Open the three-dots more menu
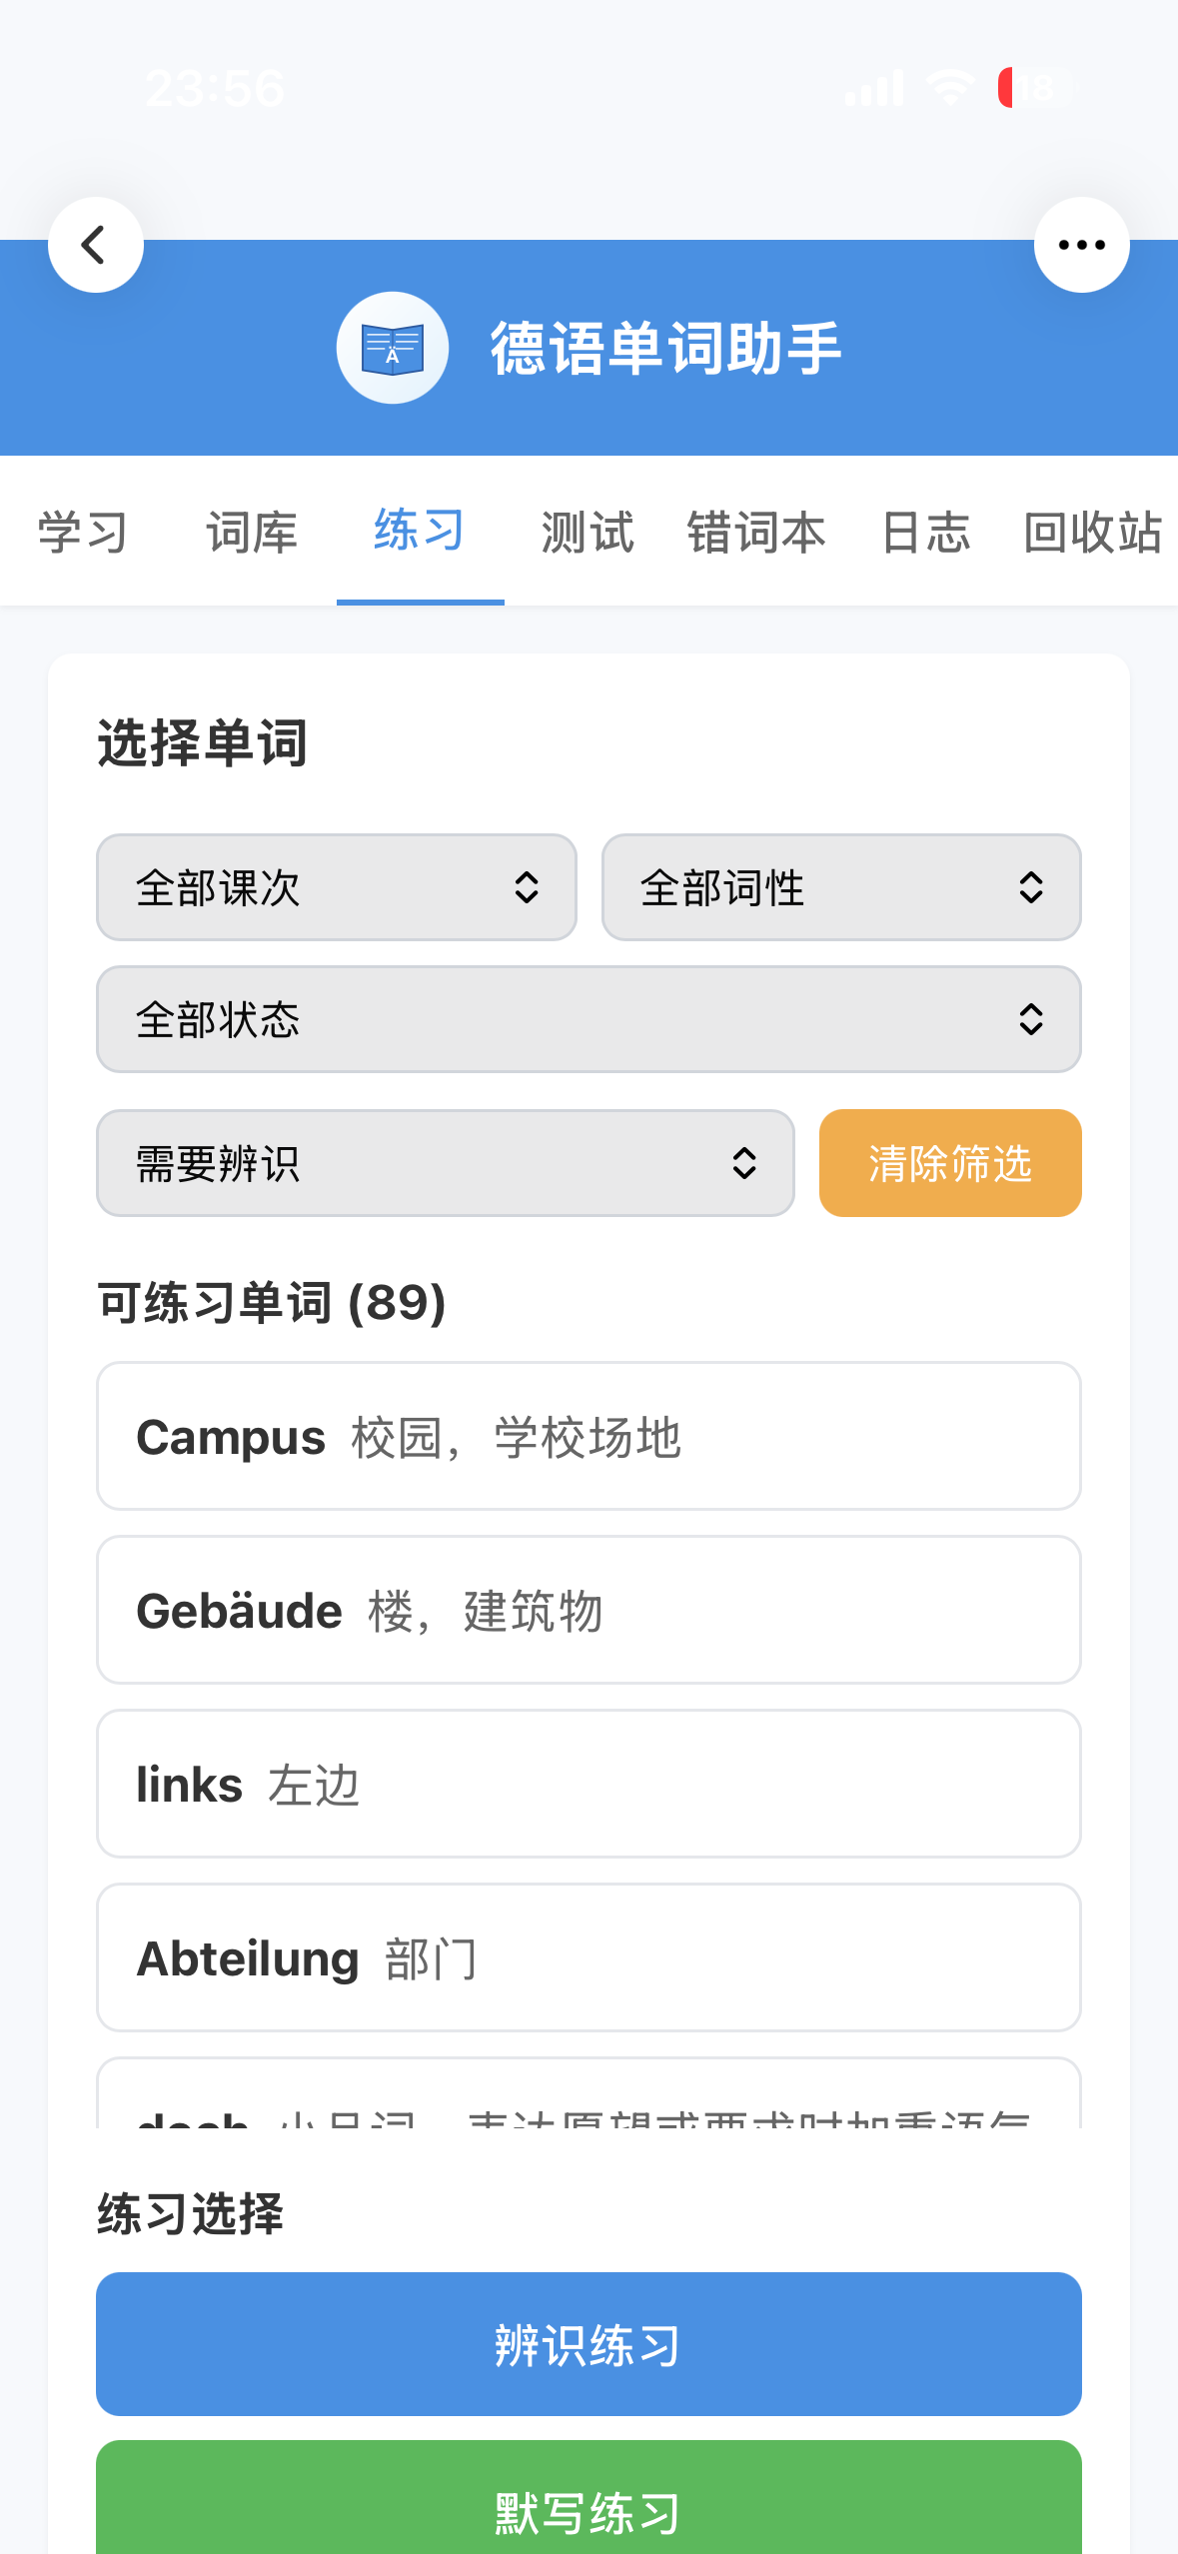This screenshot has width=1178, height=2554. pyautogui.click(x=1081, y=245)
